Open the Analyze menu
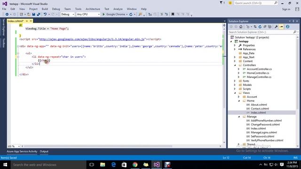 [118, 9]
